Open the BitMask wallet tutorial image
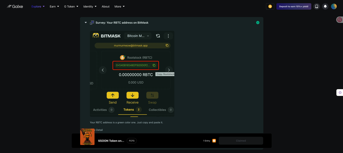343x153 pixels. coord(132,74)
